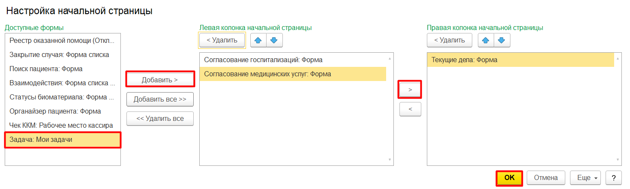Click the '>' move-to-right-column button
Screen dimensions: 630x189
click(x=410, y=90)
